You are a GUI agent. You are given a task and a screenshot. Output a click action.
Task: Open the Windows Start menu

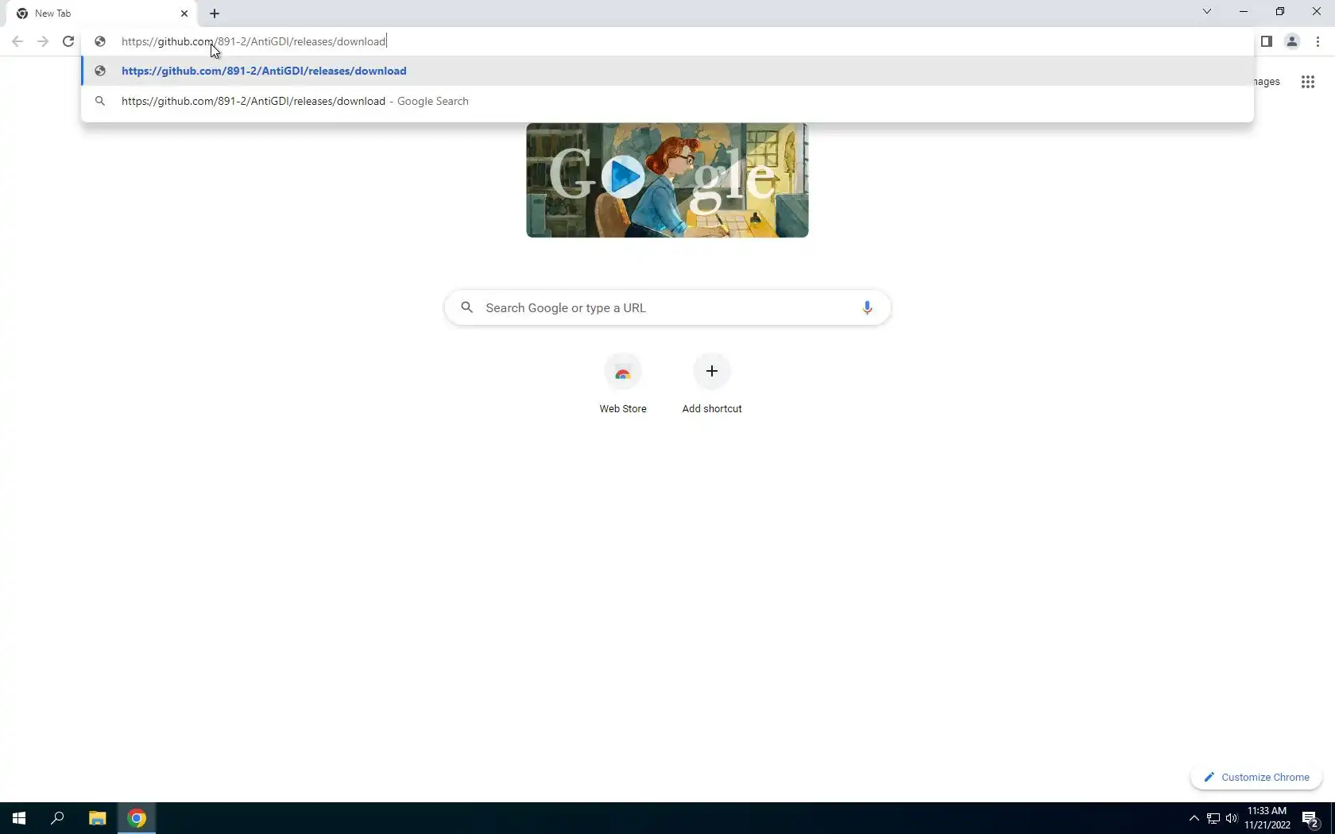point(19,818)
